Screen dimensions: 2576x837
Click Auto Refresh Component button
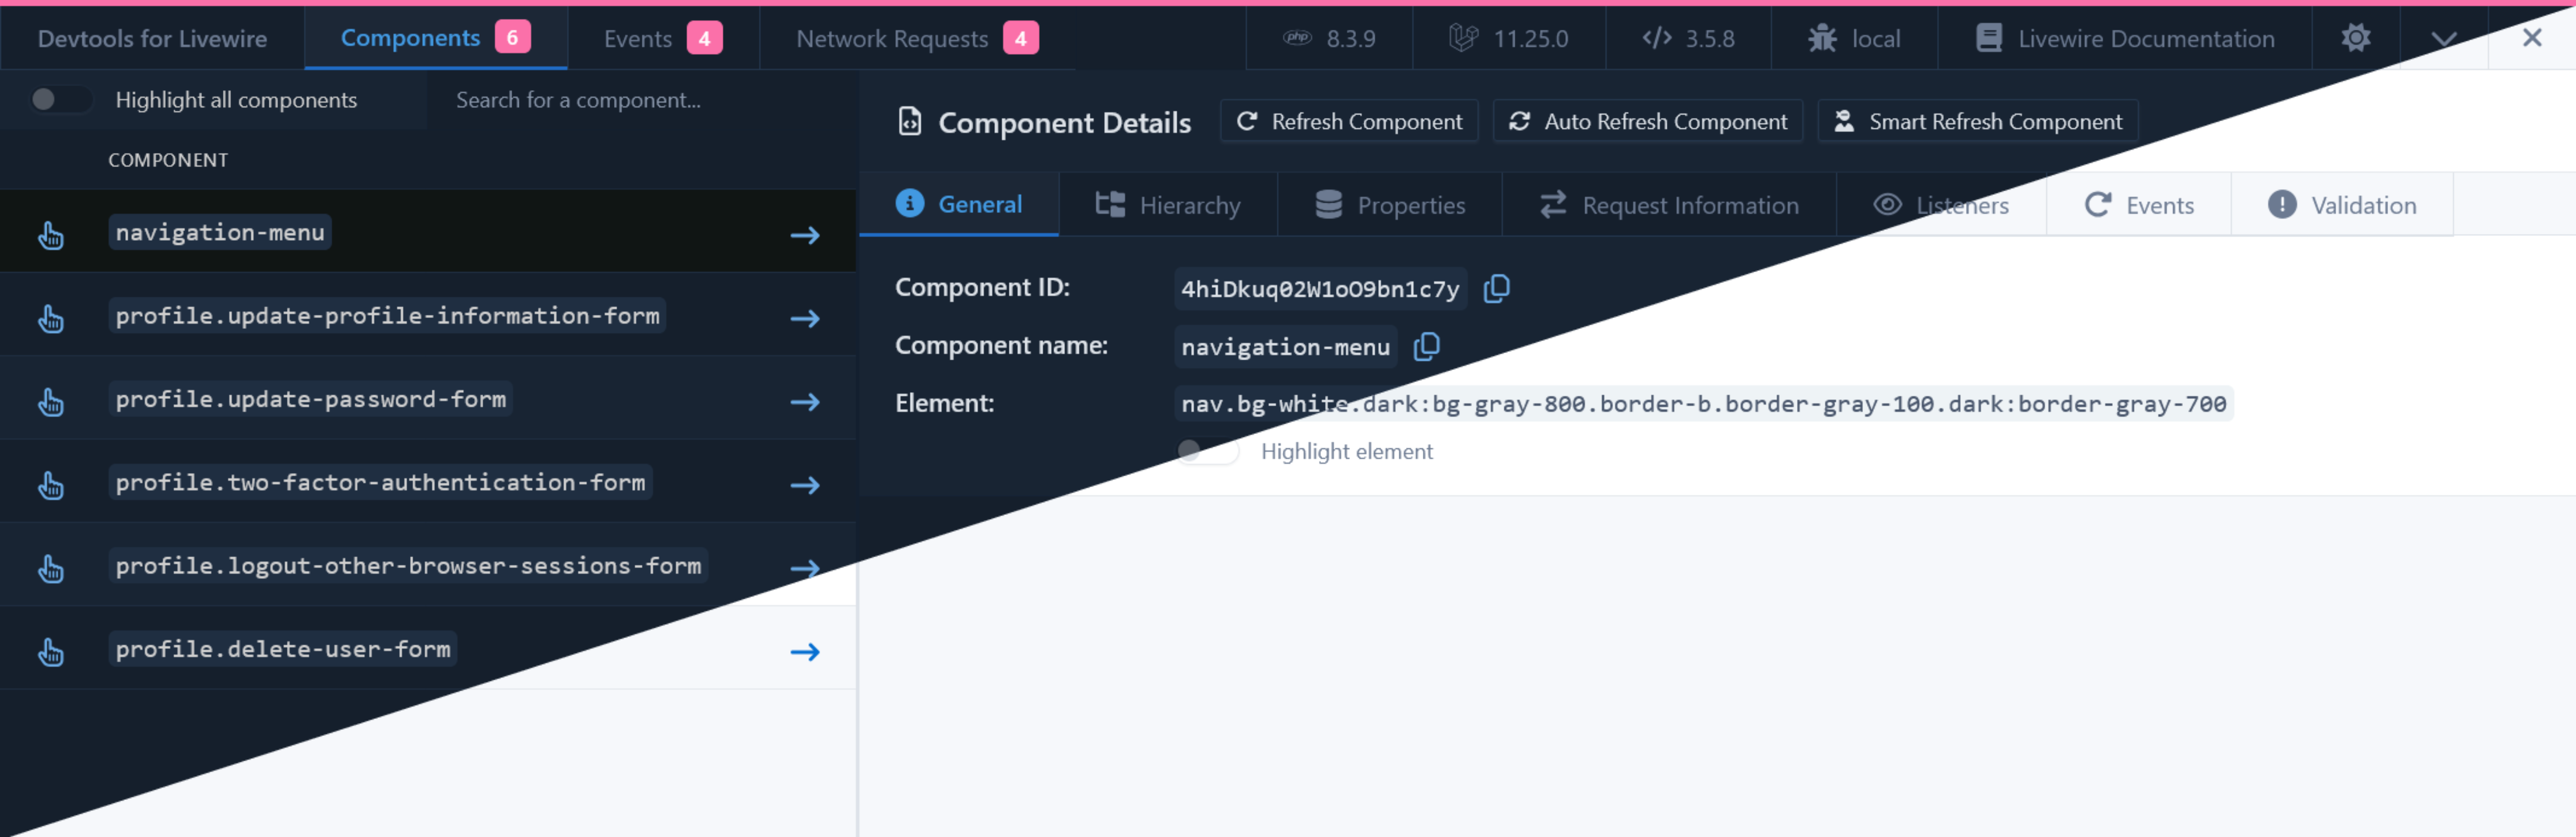1647,121
